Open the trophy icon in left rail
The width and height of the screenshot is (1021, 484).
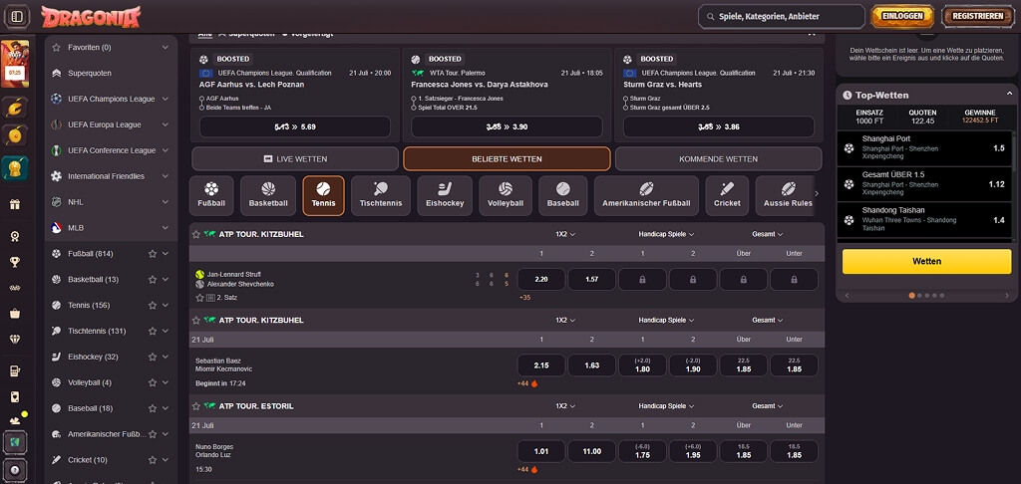[x=14, y=262]
